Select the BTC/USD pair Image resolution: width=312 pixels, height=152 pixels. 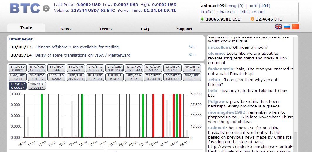coord(18,68)
